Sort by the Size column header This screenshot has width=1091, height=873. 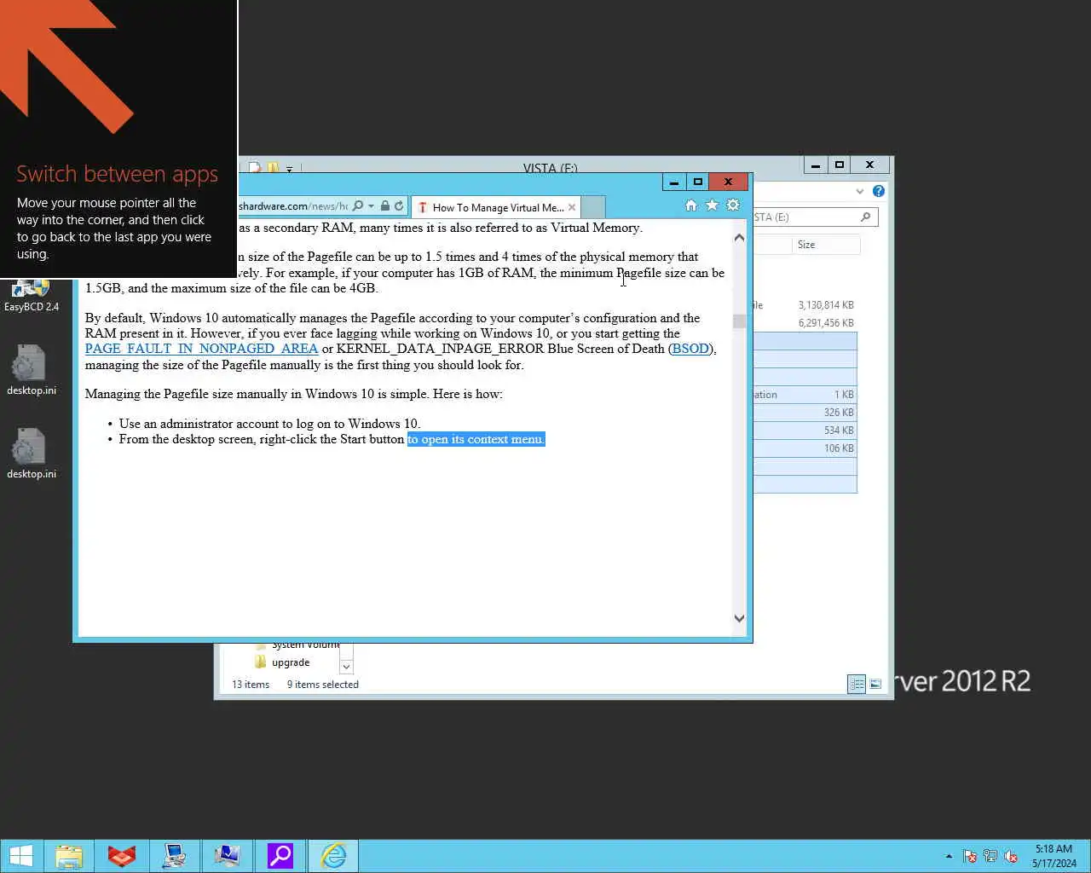[826, 245]
